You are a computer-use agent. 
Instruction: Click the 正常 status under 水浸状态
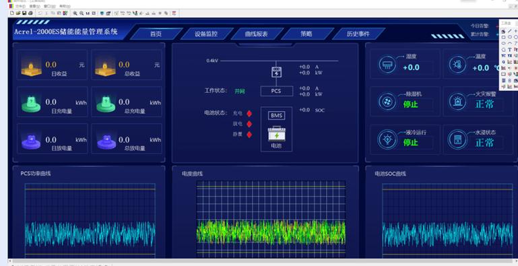point(484,143)
